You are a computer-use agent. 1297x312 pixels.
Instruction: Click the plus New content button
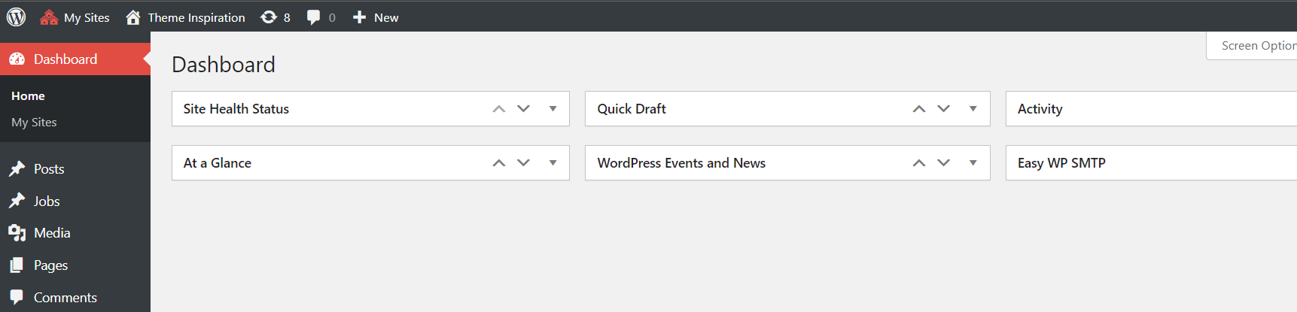pyautogui.click(x=376, y=17)
